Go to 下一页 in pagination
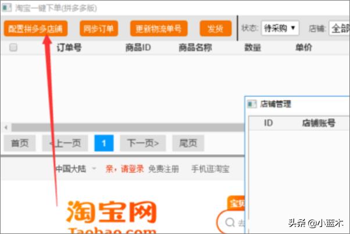This screenshot has width=350, height=234. click(x=143, y=143)
